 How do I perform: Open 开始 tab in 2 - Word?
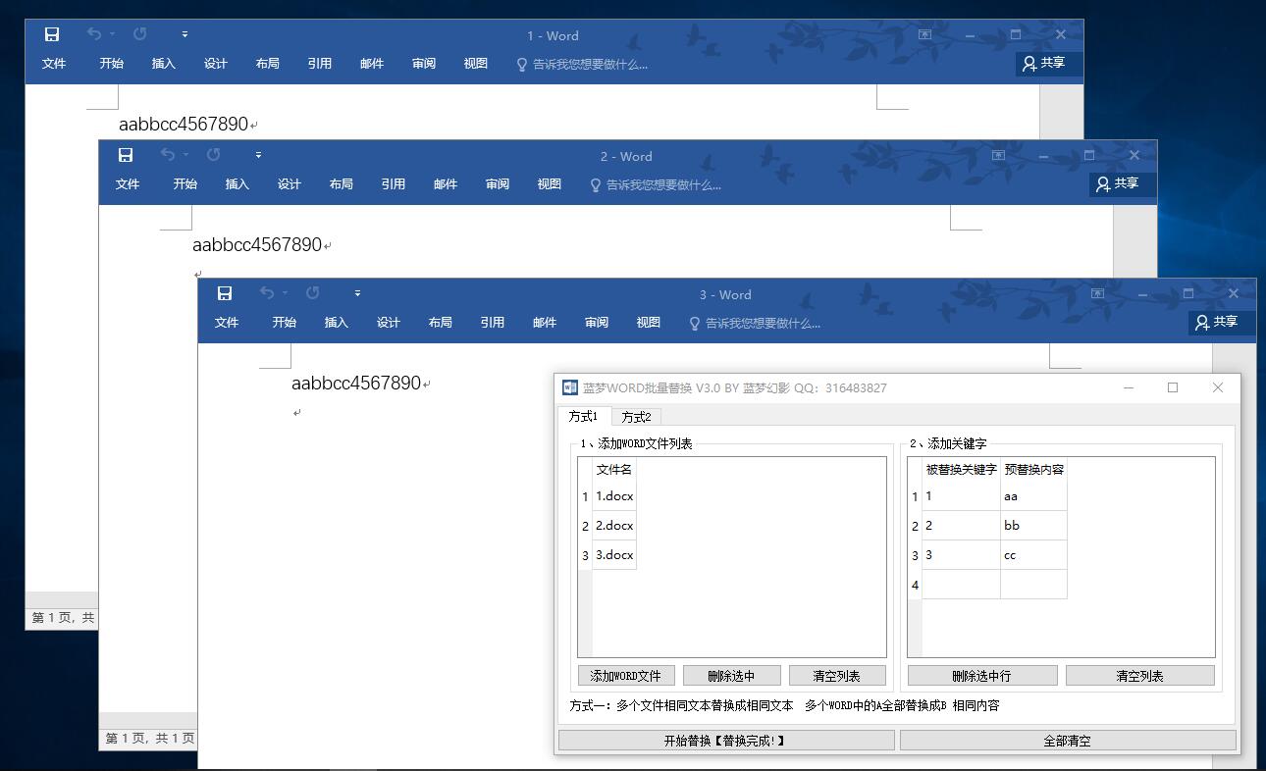(185, 184)
